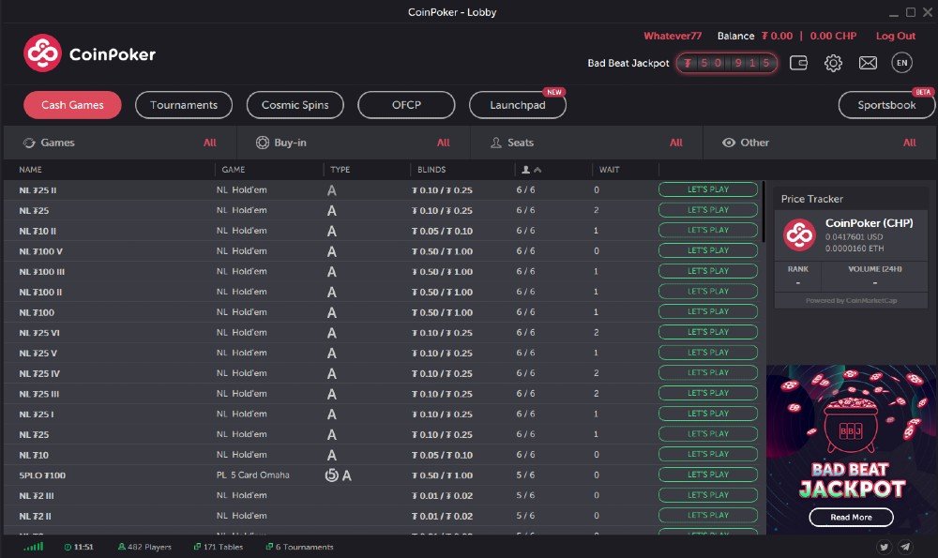Sort tables by the GAME column header
The width and height of the screenshot is (938, 558).
pyautogui.click(x=234, y=170)
